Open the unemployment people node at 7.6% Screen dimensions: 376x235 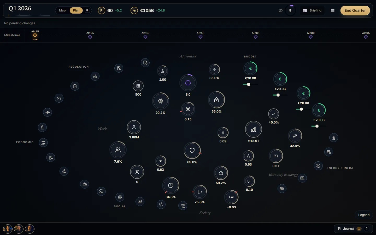(118, 150)
